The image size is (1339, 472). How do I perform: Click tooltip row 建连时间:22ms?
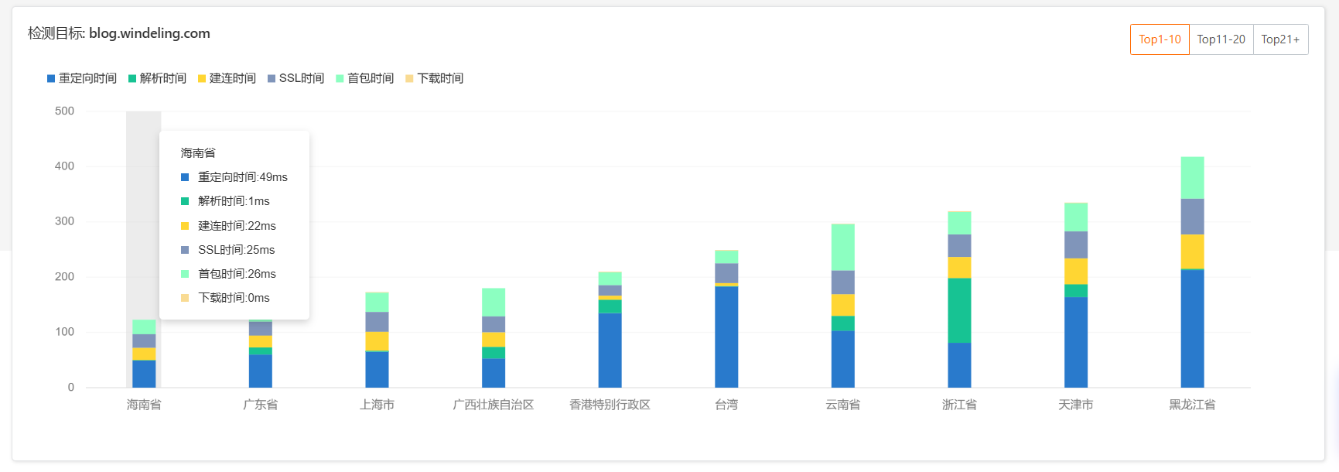pyautogui.click(x=228, y=226)
